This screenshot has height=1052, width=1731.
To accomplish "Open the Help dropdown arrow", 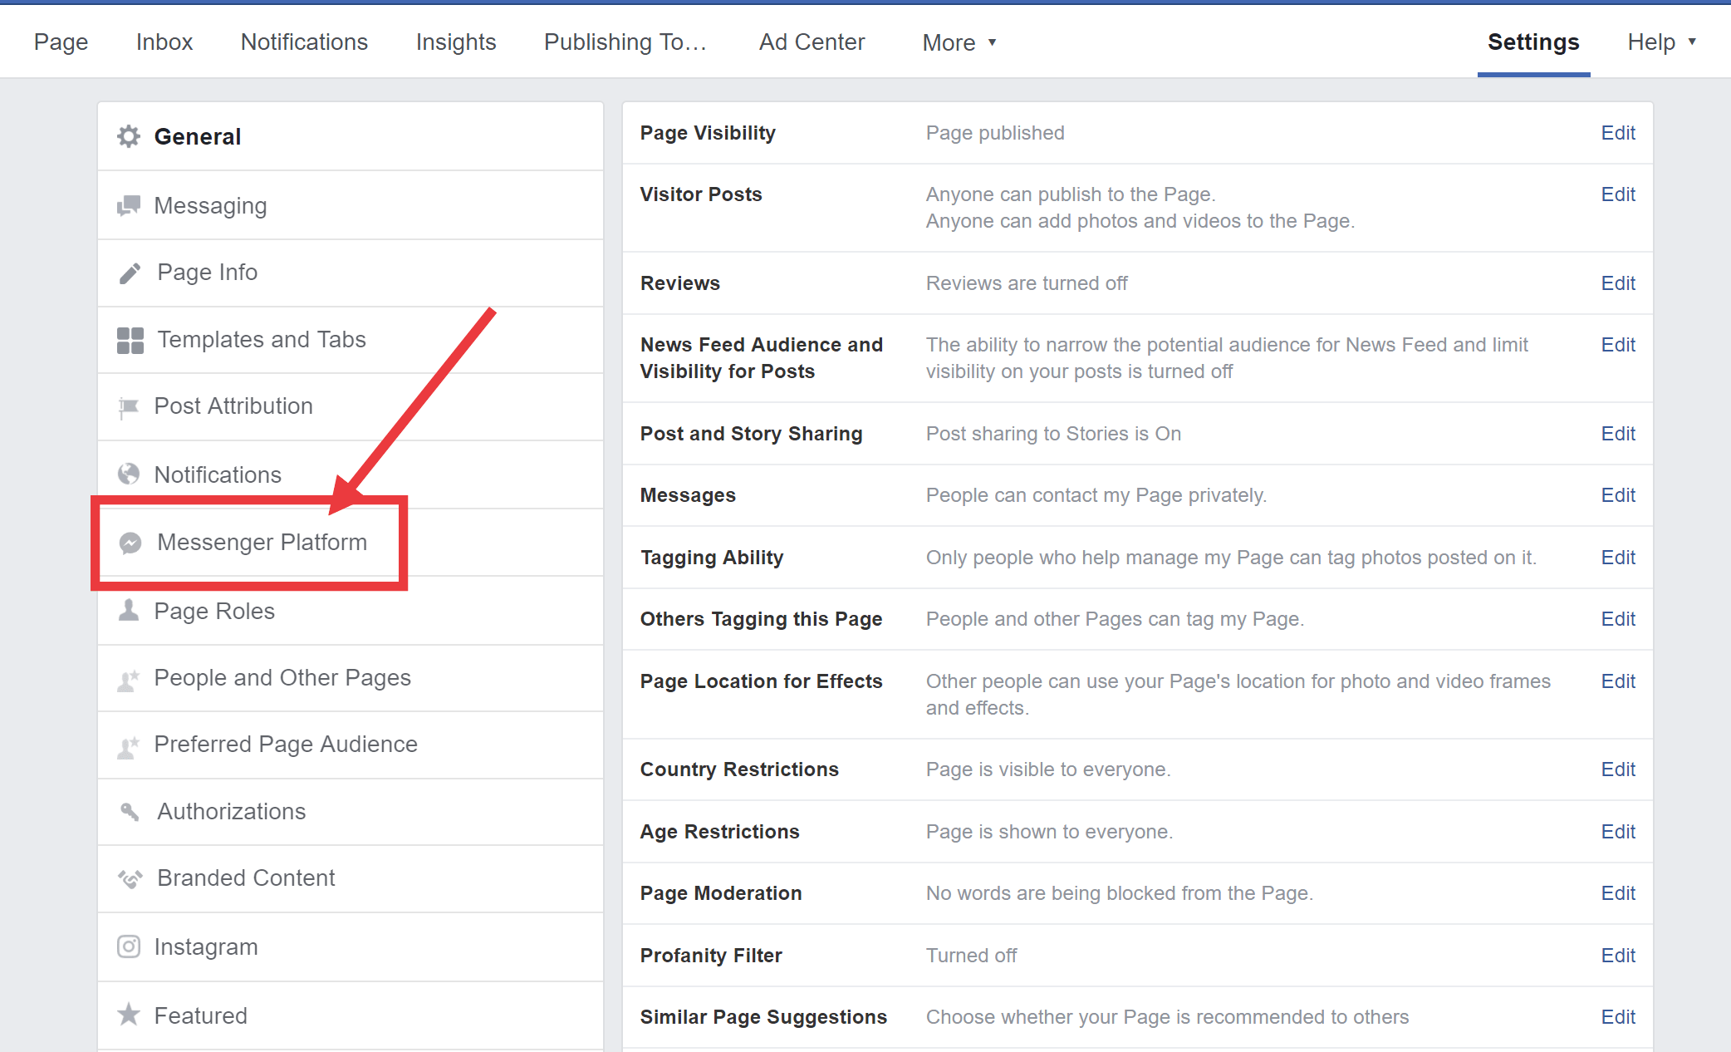I will point(1691,42).
